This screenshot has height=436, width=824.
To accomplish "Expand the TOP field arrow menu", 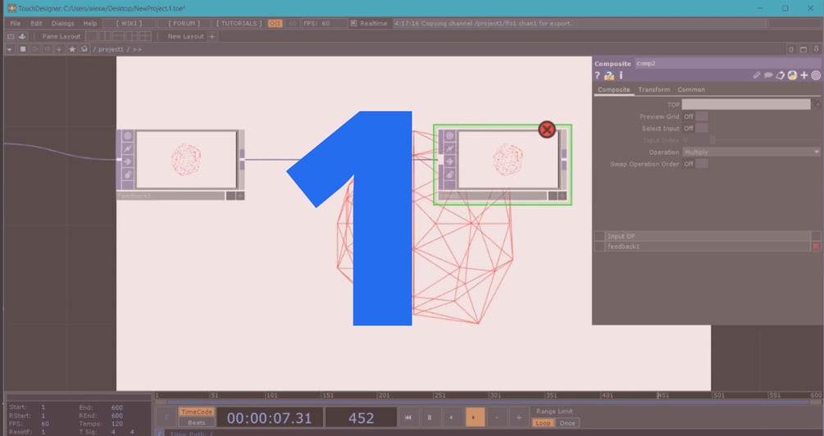I will pyautogui.click(x=817, y=105).
